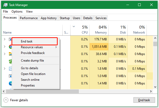Image resolution: width=159 pixels, height=108 pixels.
Task: Expand the File Explorer process group
Action: pyautogui.click(x=4, y=54)
